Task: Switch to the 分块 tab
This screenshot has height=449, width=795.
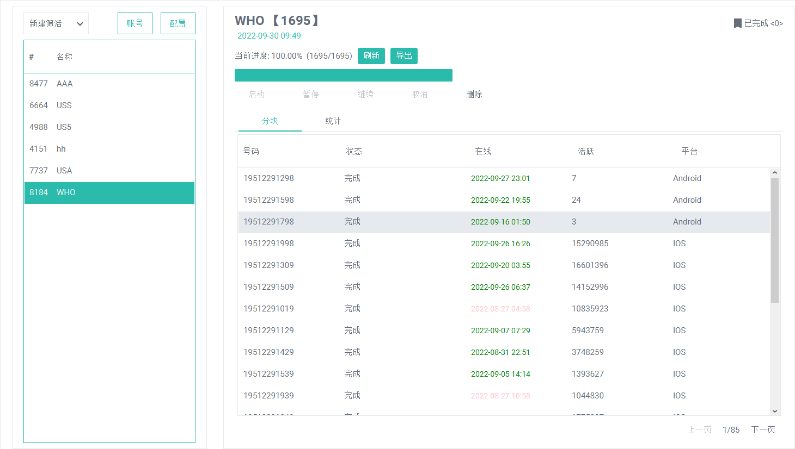Action: pyautogui.click(x=270, y=121)
